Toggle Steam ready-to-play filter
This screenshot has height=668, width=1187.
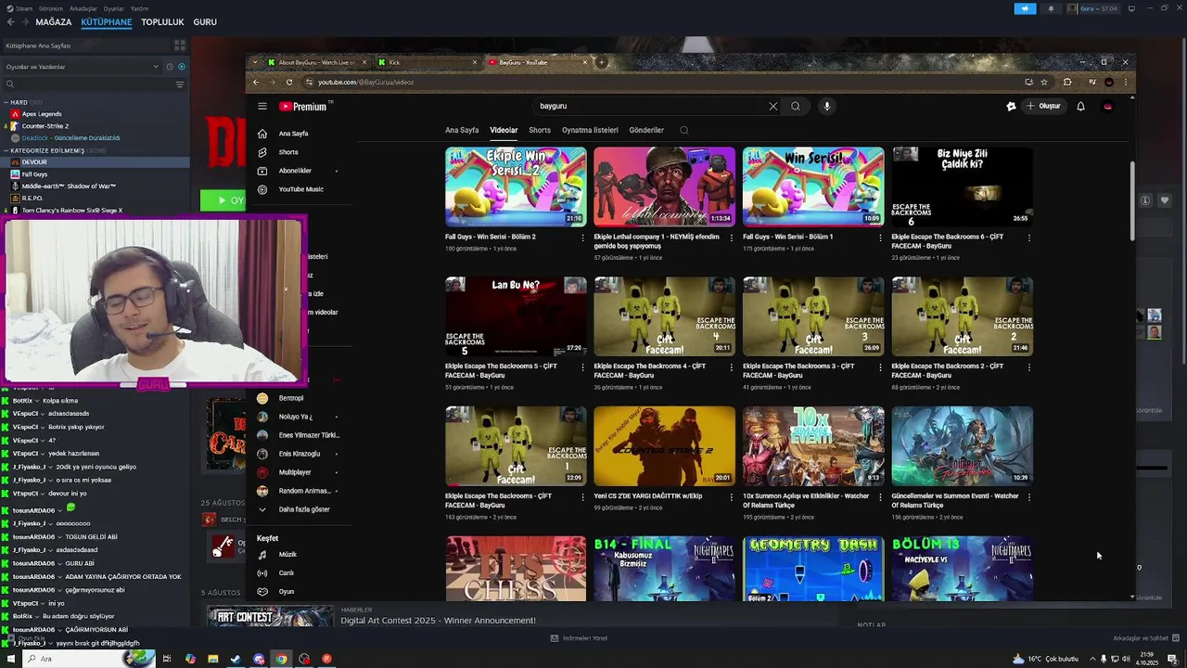coord(182,67)
